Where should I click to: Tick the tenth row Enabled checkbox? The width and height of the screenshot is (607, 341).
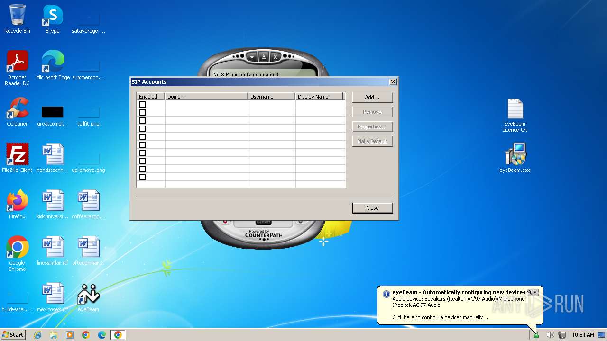pos(142,177)
